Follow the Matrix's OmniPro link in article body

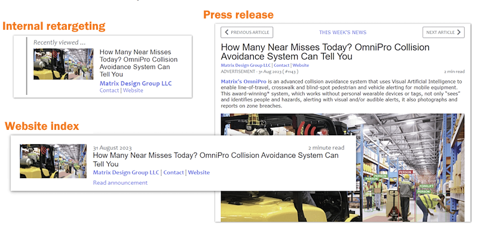[243, 82]
